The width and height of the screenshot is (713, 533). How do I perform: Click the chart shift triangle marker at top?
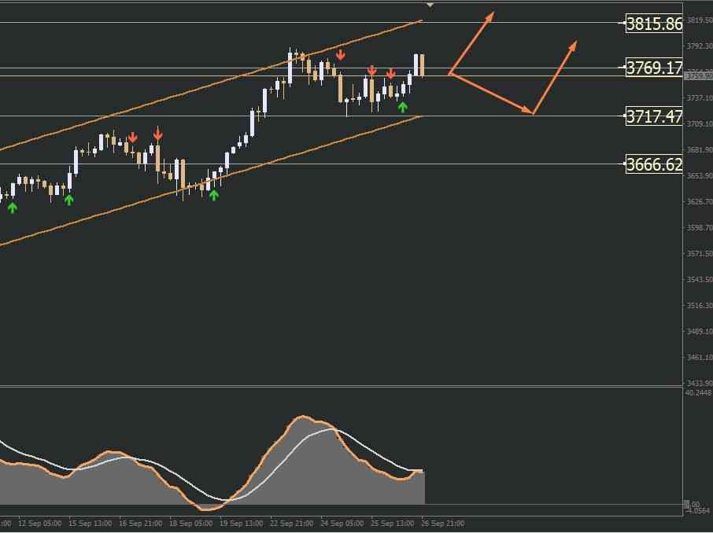pyautogui.click(x=430, y=5)
